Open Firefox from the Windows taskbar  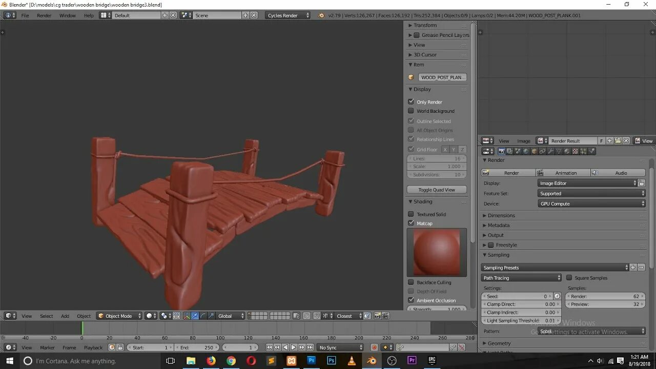(211, 361)
